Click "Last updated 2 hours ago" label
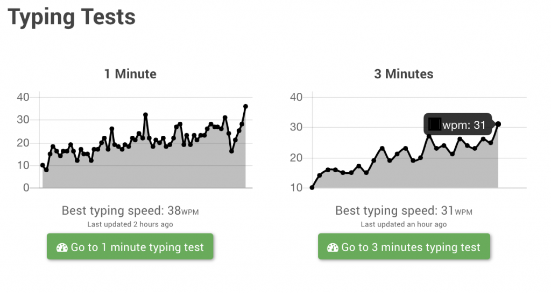 coord(130,224)
